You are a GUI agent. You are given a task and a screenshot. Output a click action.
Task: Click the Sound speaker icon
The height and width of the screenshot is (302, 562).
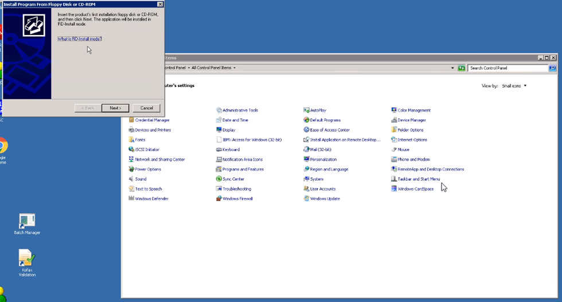[x=131, y=179]
